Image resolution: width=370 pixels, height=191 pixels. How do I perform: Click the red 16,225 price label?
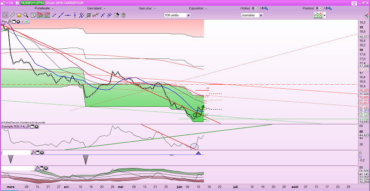pos(364,91)
